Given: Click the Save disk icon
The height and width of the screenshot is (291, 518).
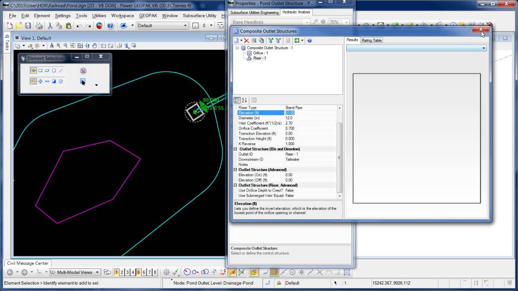Looking at the screenshot, I should tap(28, 25).
